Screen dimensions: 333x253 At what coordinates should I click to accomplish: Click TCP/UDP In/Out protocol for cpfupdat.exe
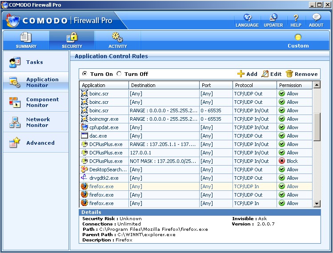point(251,127)
